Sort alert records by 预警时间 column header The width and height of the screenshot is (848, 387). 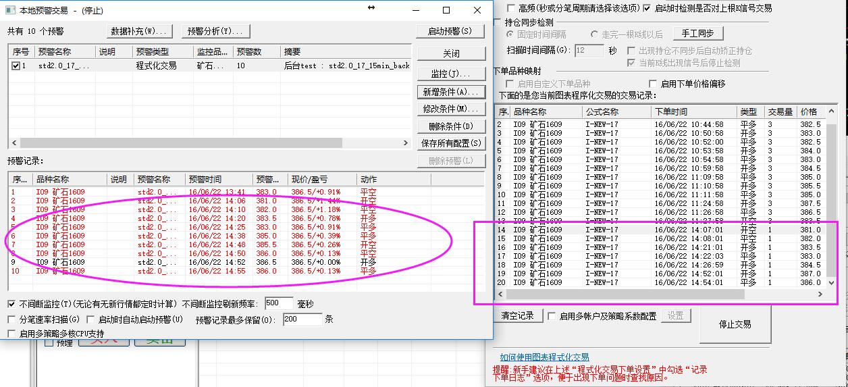[205, 180]
